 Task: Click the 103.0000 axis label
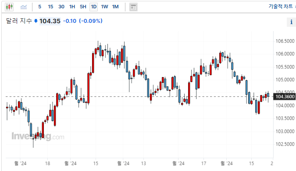point(285,132)
